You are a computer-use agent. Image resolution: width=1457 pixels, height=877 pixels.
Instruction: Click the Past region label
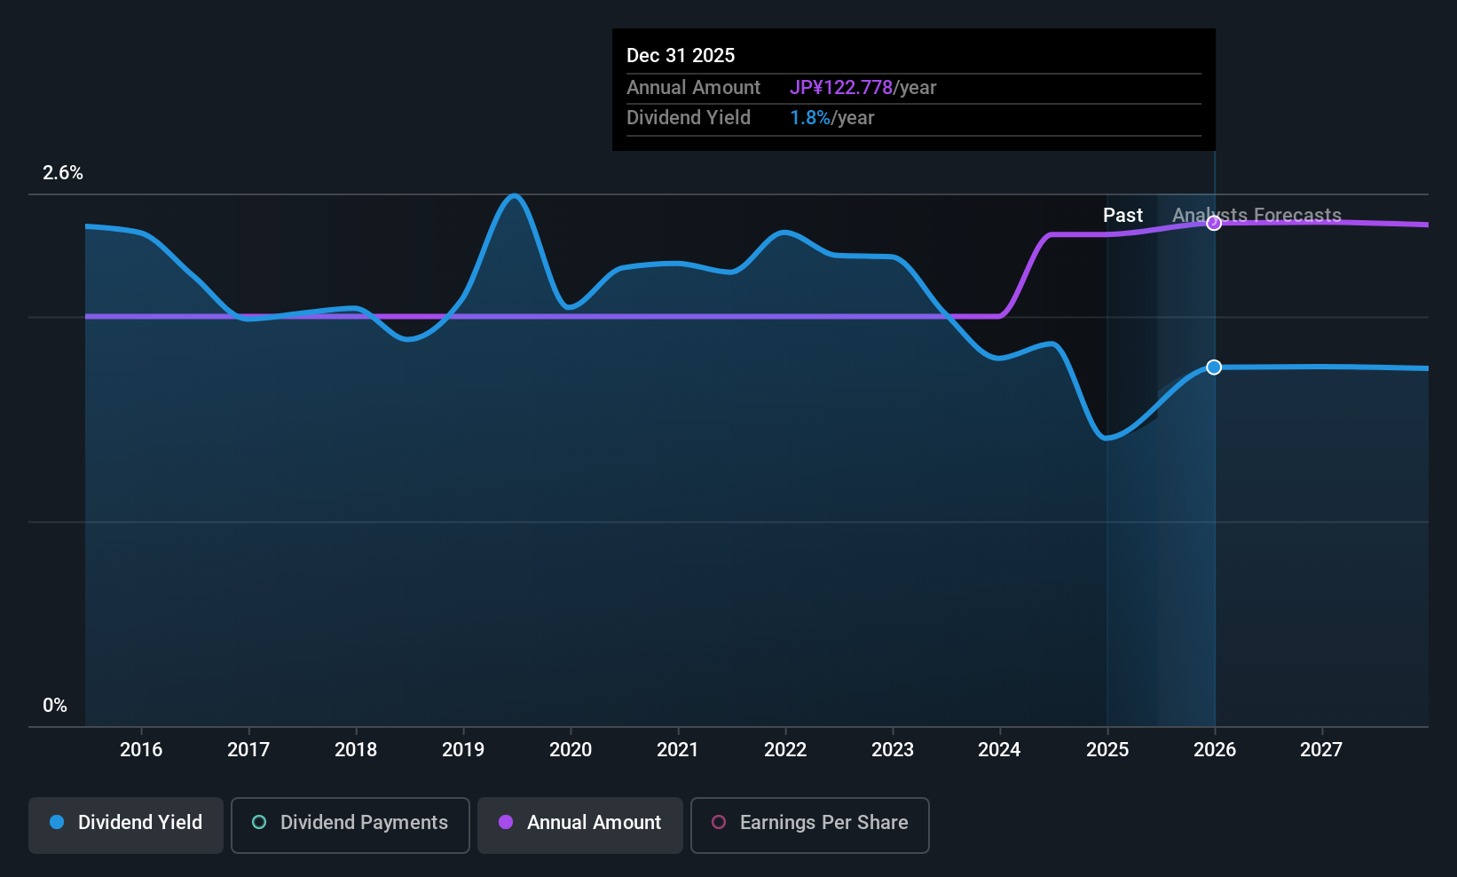tap(1122, 216)
